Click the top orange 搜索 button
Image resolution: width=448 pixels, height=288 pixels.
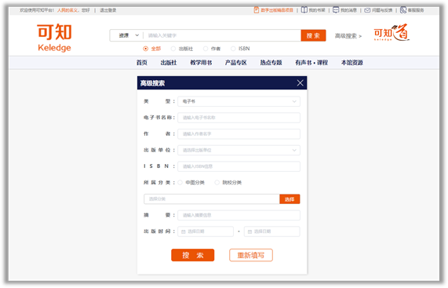[313, 35]
